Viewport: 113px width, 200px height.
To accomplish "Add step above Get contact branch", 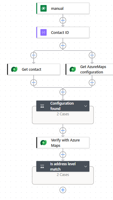I will (34, 55).
